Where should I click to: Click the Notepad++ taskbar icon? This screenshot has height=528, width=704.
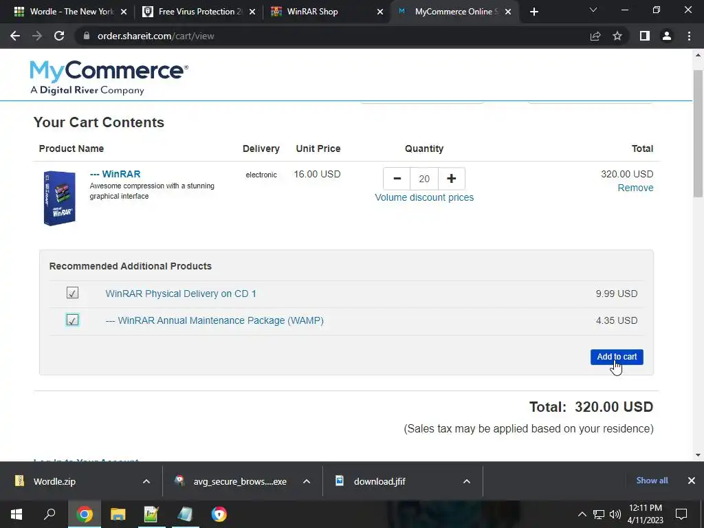[x=151, y=514]
